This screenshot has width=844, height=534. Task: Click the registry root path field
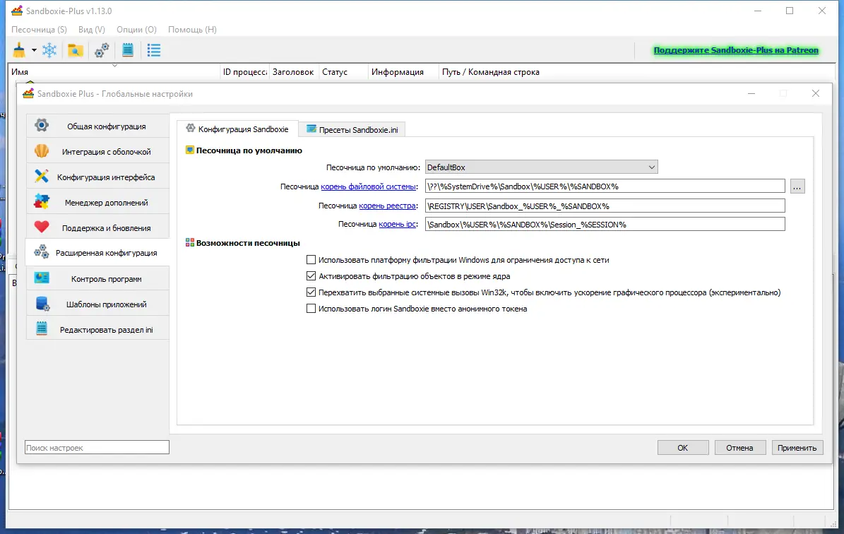coord(605,206)
